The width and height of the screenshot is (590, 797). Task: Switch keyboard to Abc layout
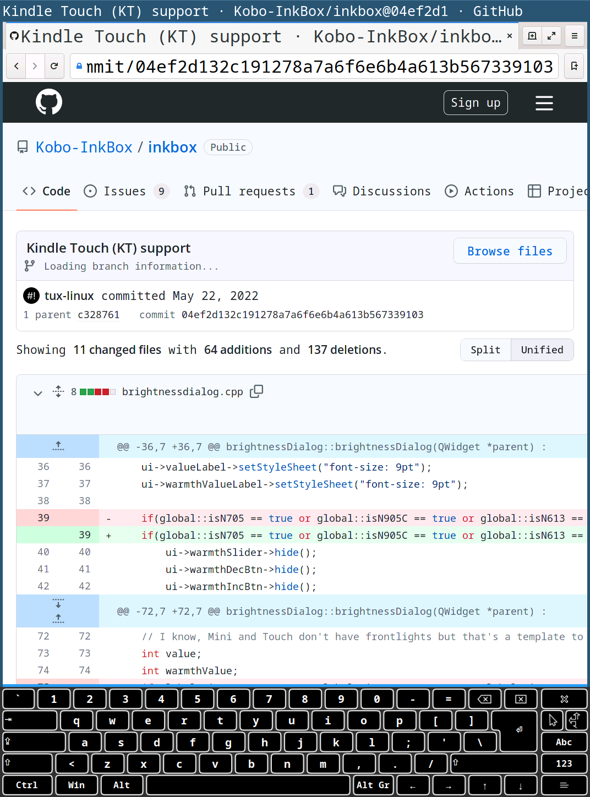point(564,742)
